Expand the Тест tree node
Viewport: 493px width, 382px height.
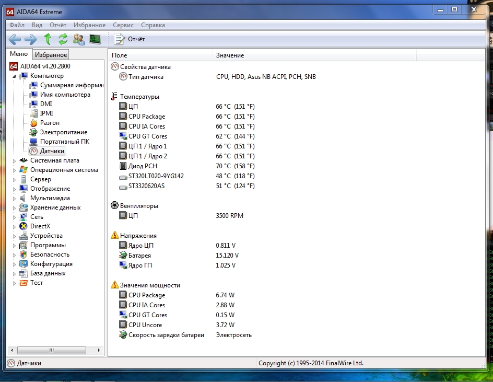14,283
